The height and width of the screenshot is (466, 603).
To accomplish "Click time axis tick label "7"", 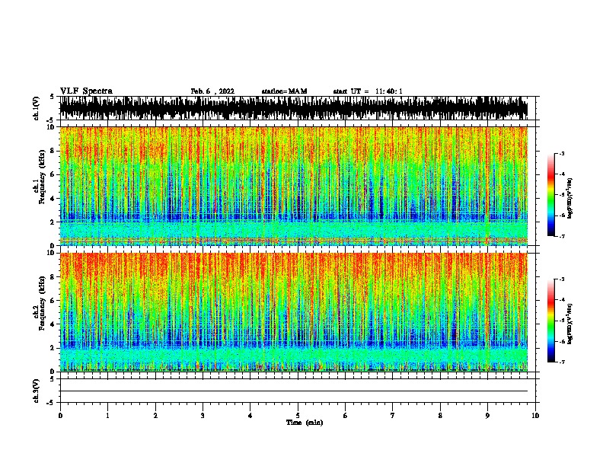I will coord(393,416).
